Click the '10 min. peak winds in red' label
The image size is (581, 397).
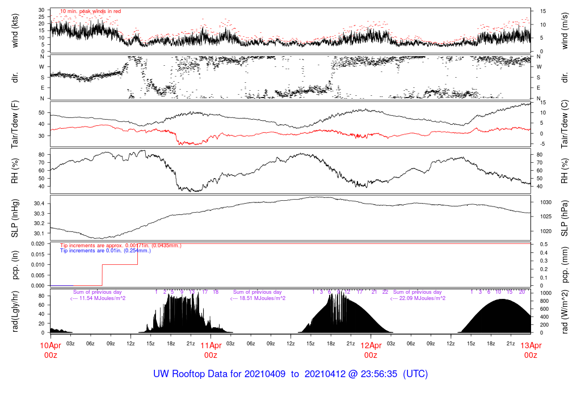90,11
